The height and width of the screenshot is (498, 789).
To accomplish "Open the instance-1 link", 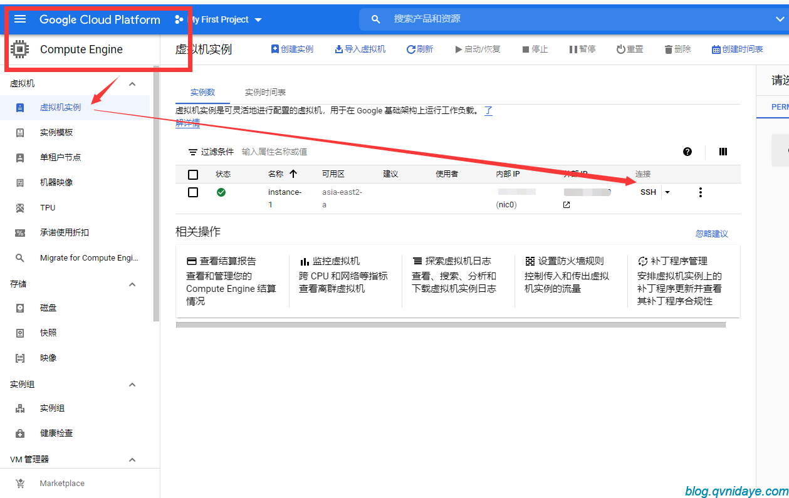I will coord(285,198).
